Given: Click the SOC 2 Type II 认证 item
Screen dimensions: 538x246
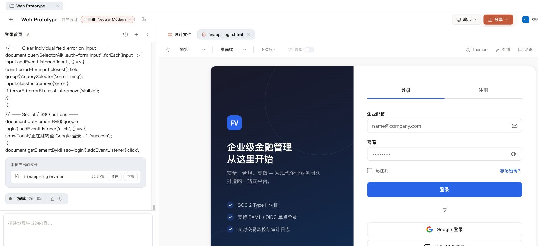Looking at the screenshot, I should [253, 205].
